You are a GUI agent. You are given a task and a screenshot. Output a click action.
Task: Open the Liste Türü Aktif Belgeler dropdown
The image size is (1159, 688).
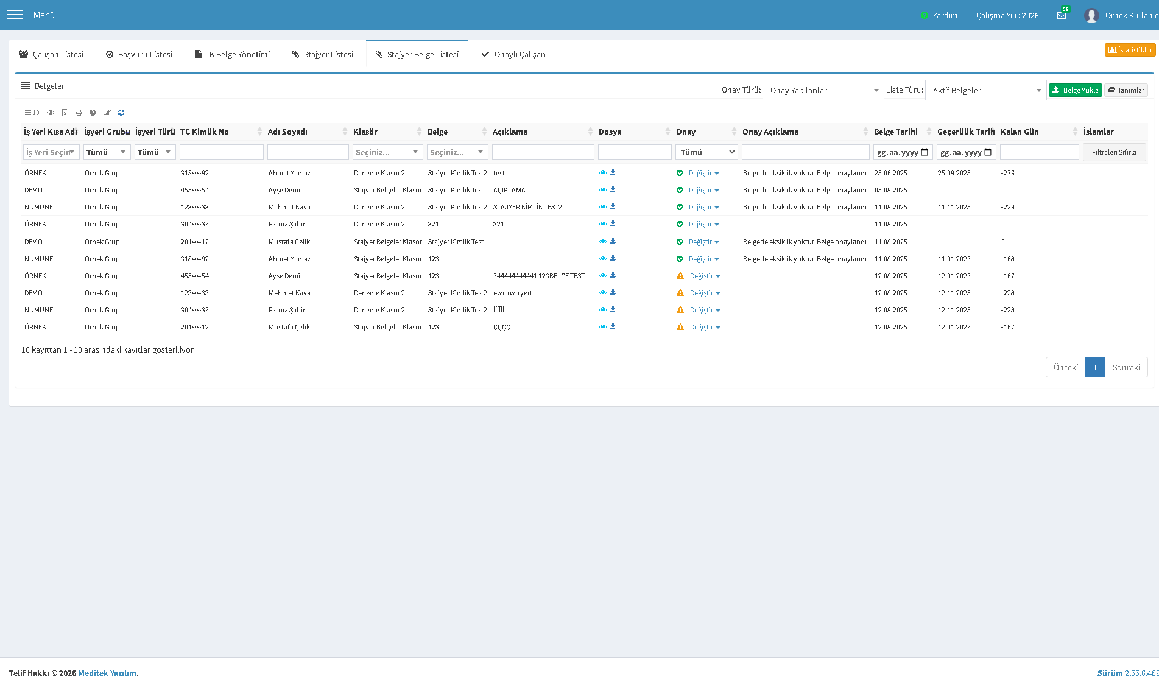point(985,90)
